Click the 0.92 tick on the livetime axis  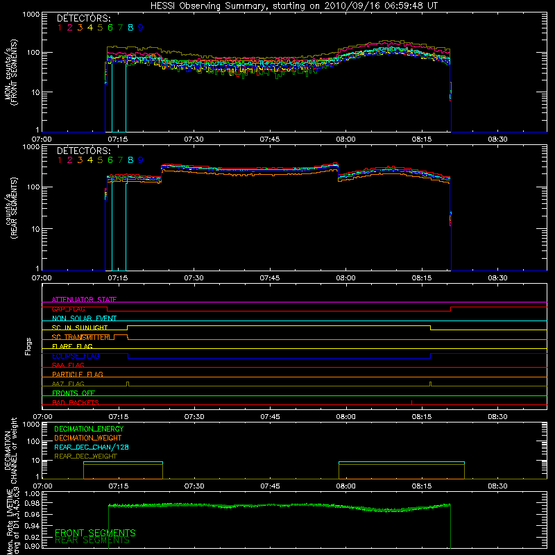32,537
